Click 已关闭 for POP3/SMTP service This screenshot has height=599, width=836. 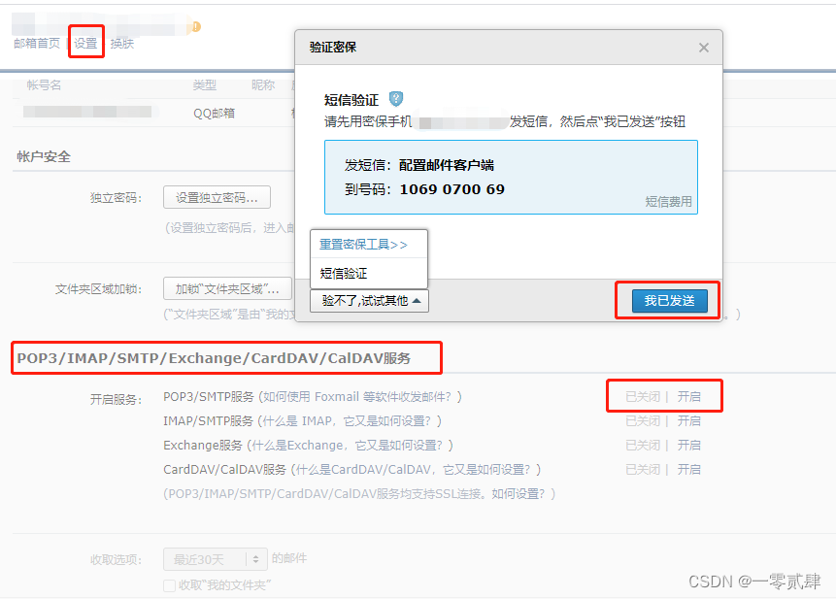pos(643,396)
